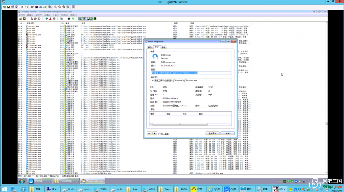Open the Process Monitor 文件(F) menu
Screen dimensions: 344x192
click(22, 15)
